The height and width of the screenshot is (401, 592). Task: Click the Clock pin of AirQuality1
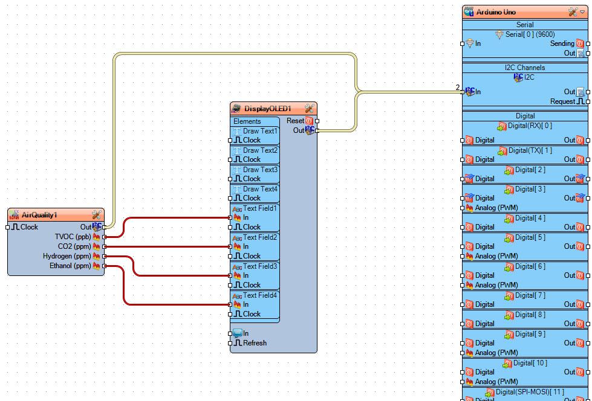click(x=25, y=227)
